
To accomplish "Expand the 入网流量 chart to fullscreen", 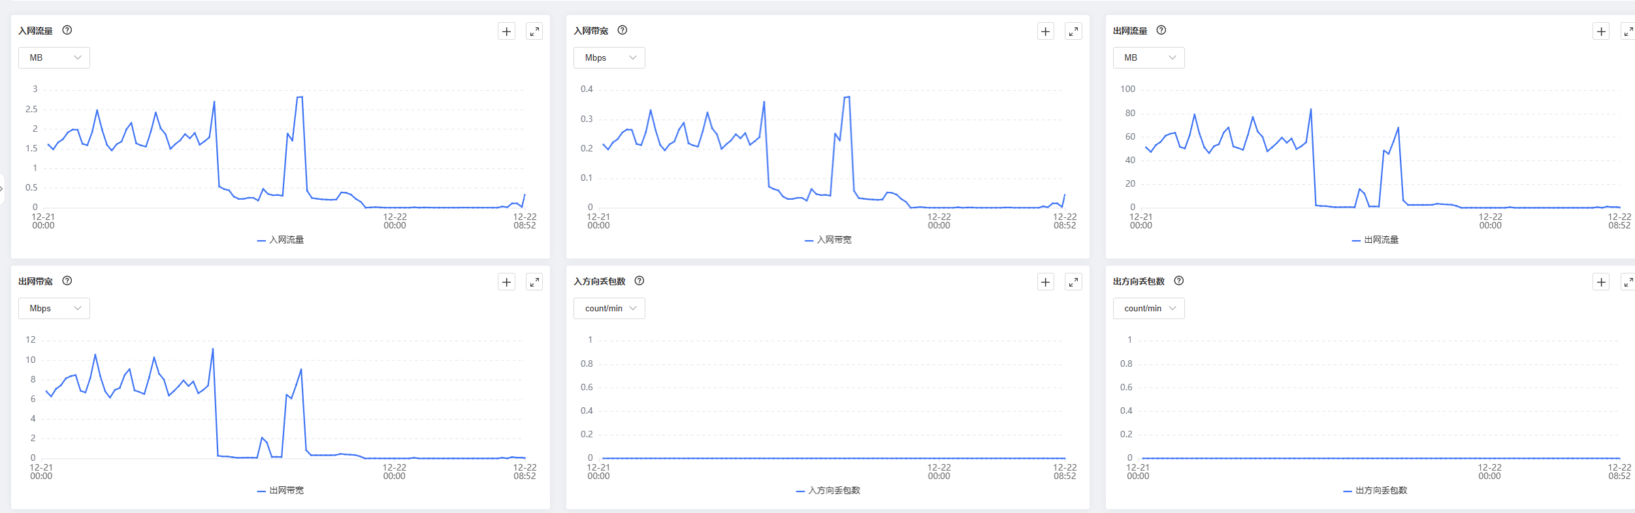I will point(534,31).
